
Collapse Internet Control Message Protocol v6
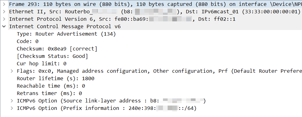4,27
